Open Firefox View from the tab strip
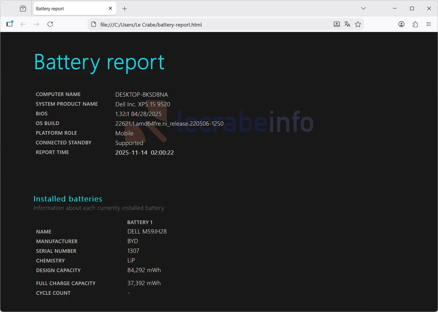This screenshot has height=312, width=438. (x=23, y=9)
